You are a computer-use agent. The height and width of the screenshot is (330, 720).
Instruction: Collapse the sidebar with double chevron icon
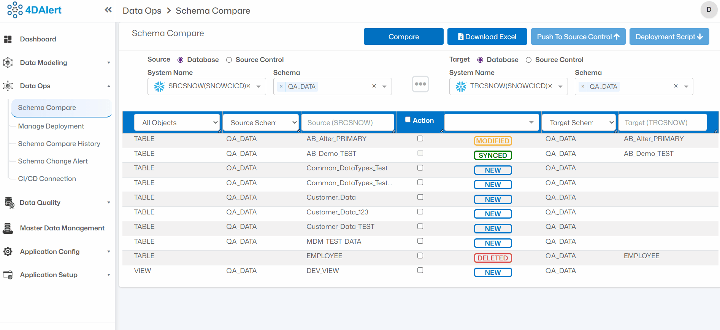[x=108, y=10]
